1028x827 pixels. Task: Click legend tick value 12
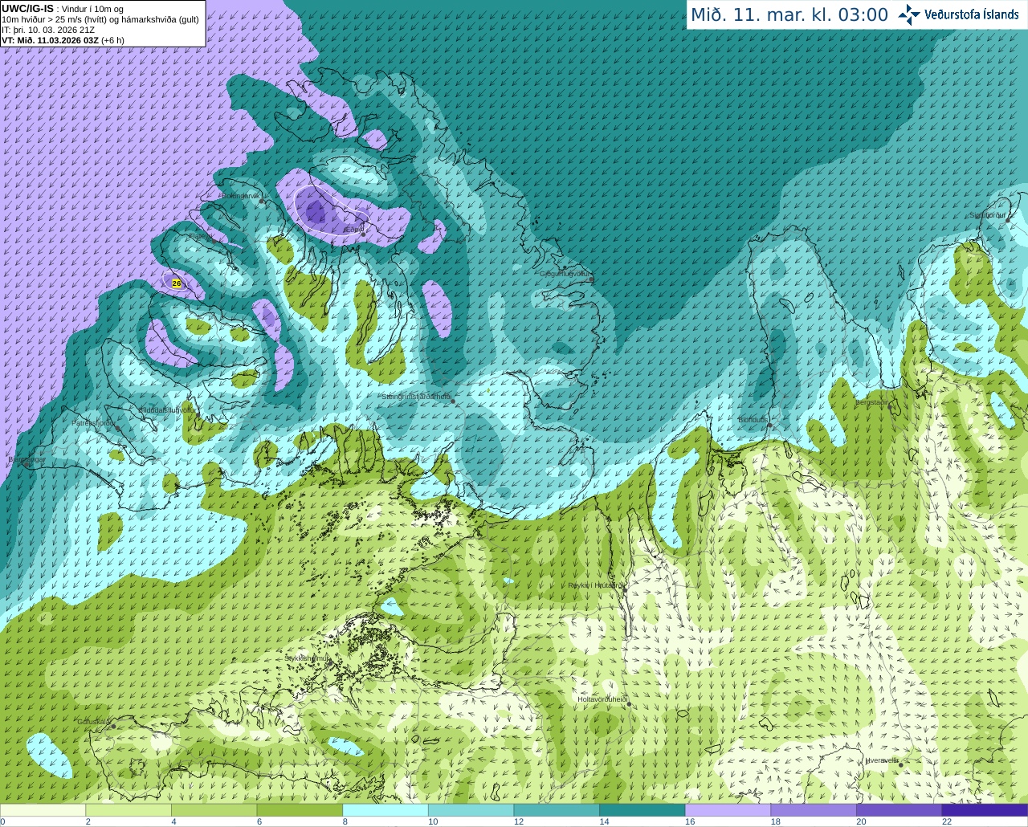point(519,821)
